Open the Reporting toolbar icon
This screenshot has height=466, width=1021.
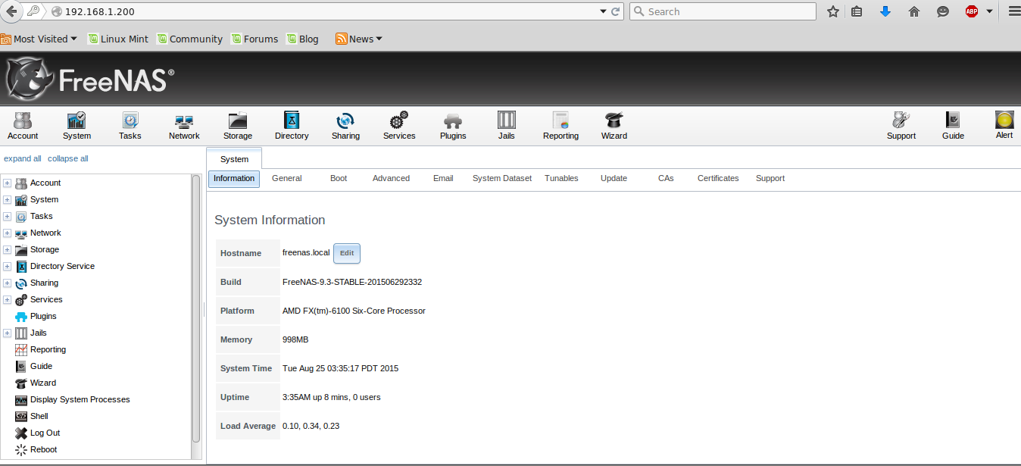click(x=560, y=126)
